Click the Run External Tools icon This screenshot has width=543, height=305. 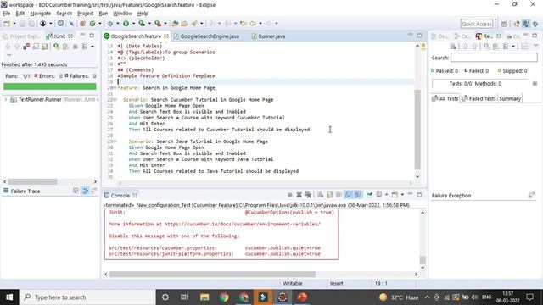(158, 24)
